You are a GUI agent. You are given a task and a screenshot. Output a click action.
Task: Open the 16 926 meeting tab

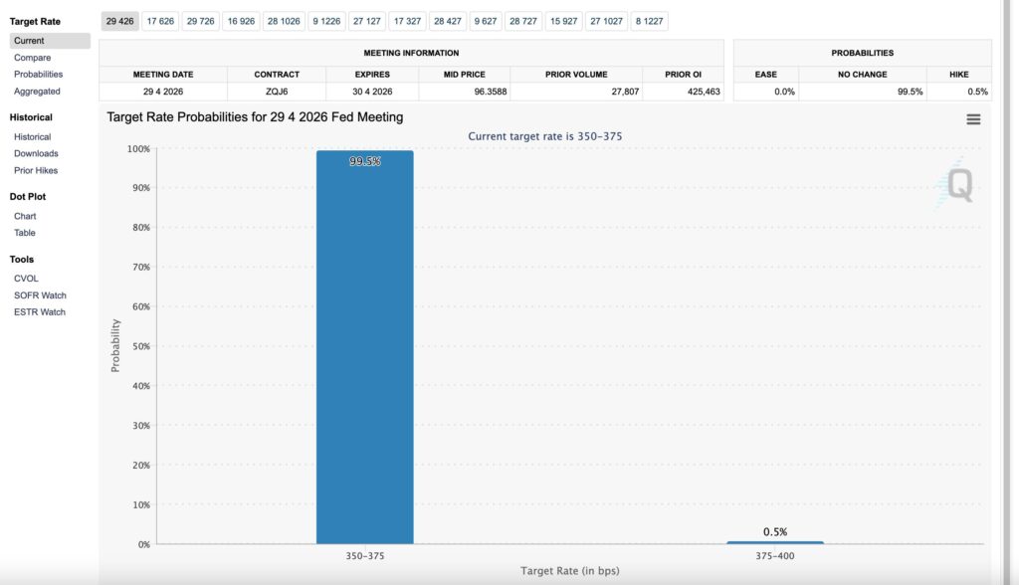(x=240, y=21)
